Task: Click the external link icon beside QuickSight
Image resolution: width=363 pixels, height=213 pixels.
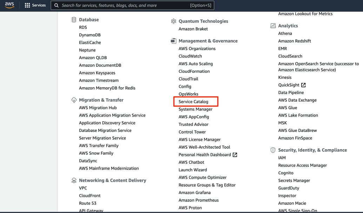Action: [303, 84]
